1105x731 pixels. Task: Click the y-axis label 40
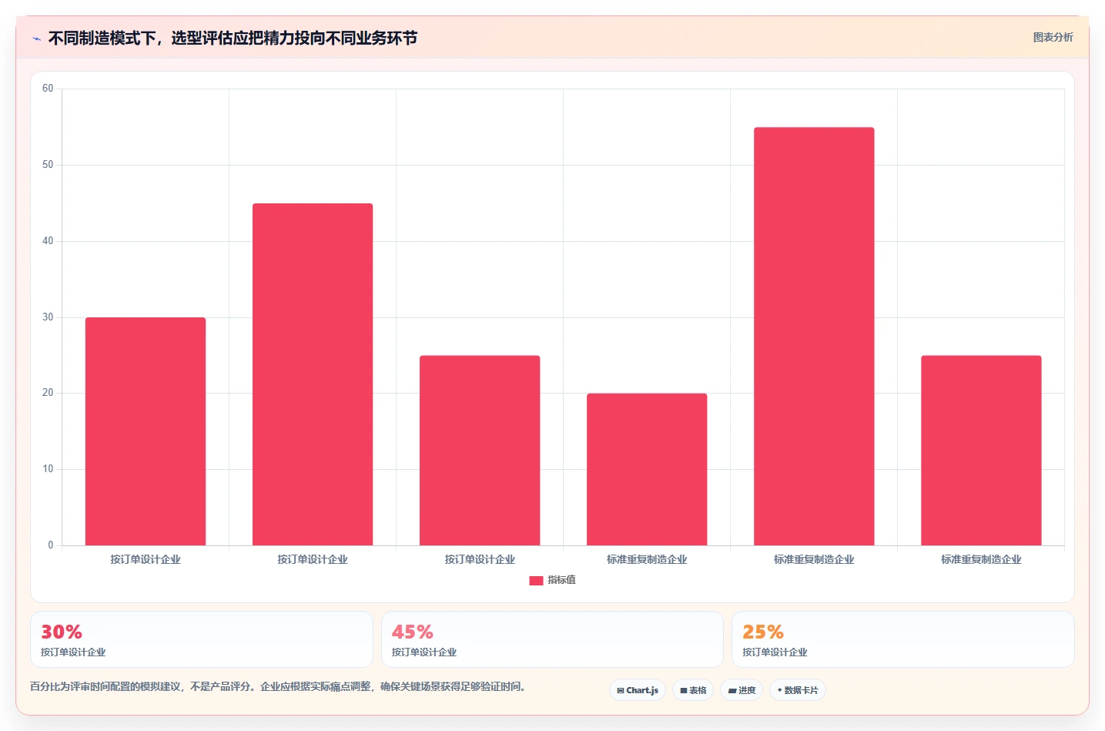pyautogui.click(x=48, y=241)
